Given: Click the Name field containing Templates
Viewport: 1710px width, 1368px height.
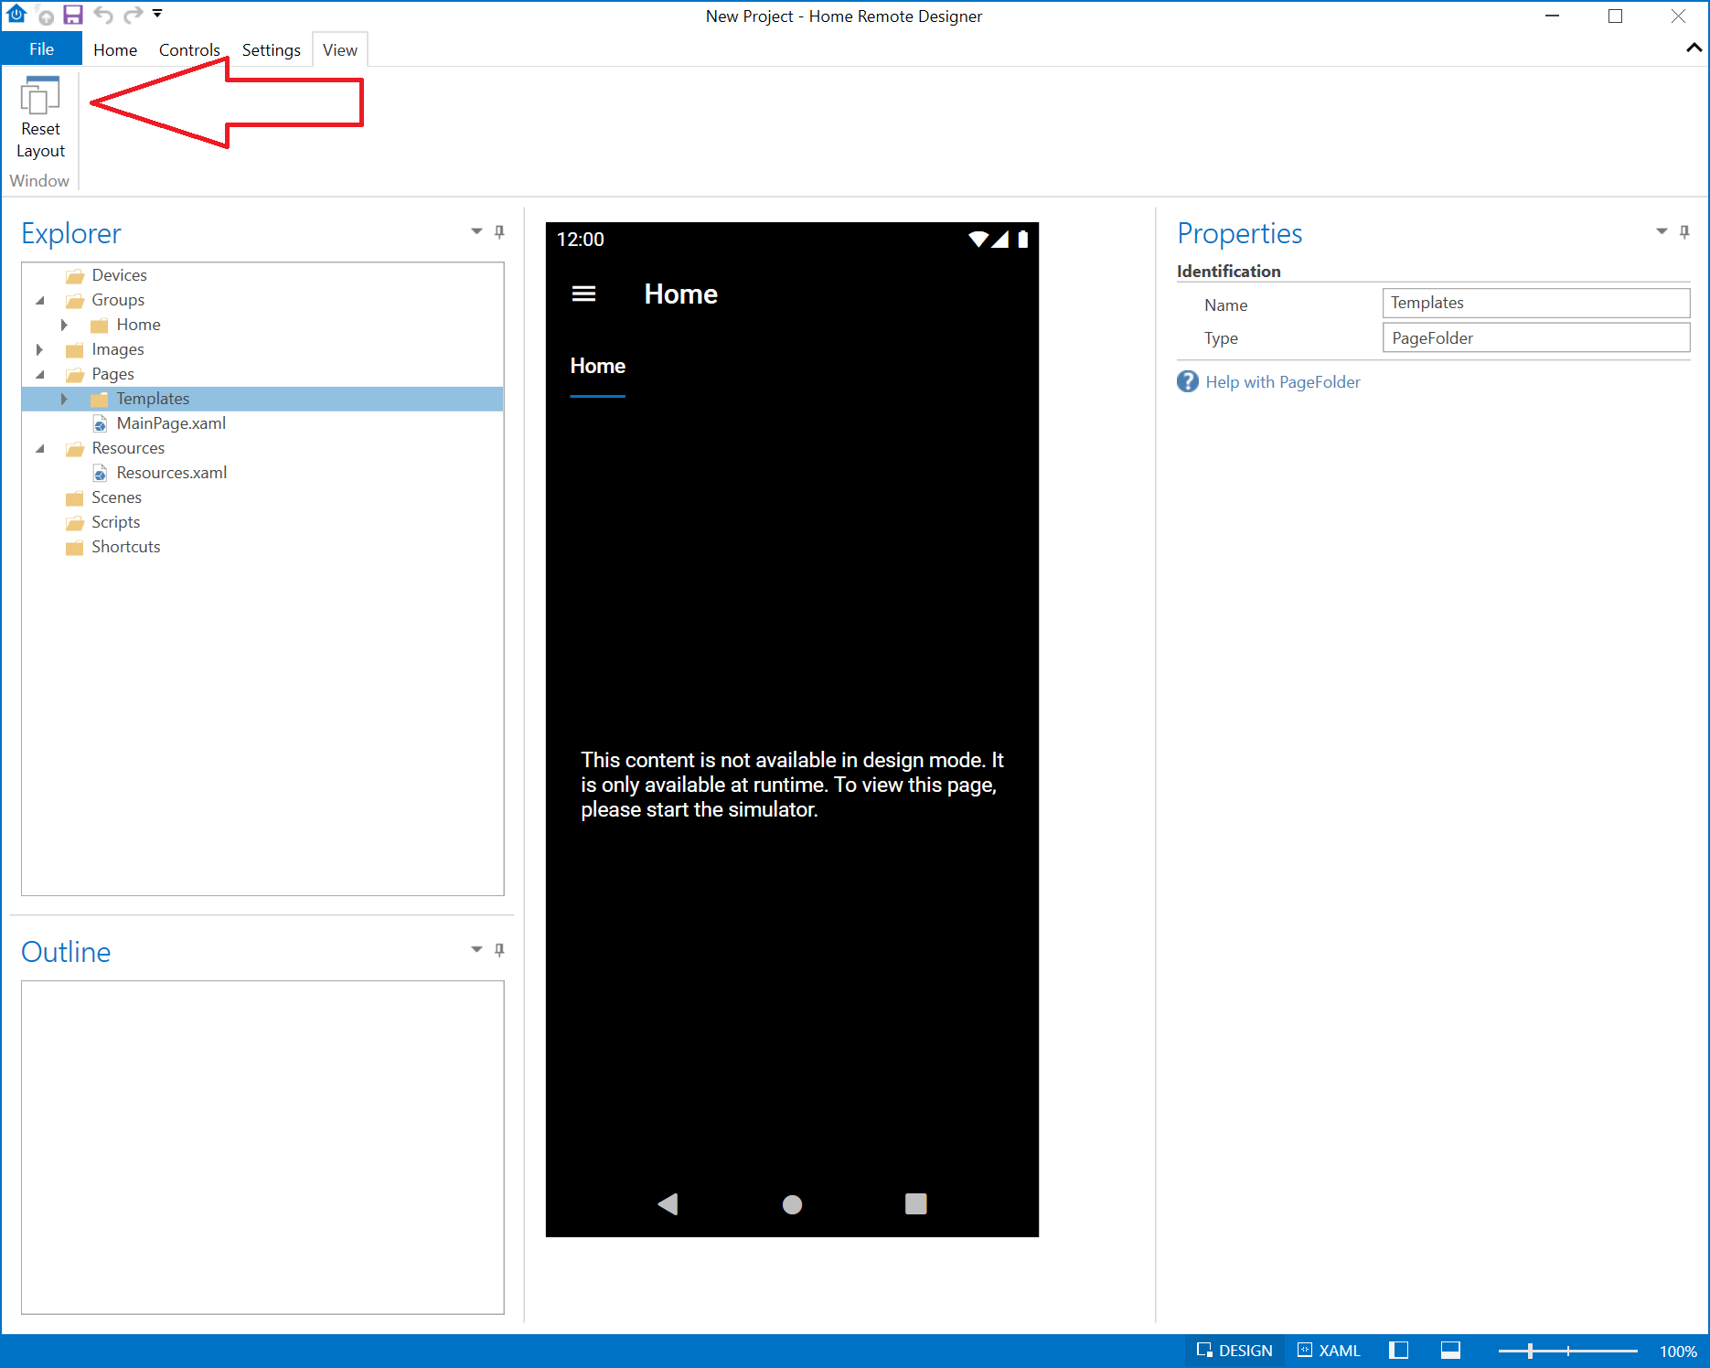Looking at the screenshot, I should [1536, 303].
